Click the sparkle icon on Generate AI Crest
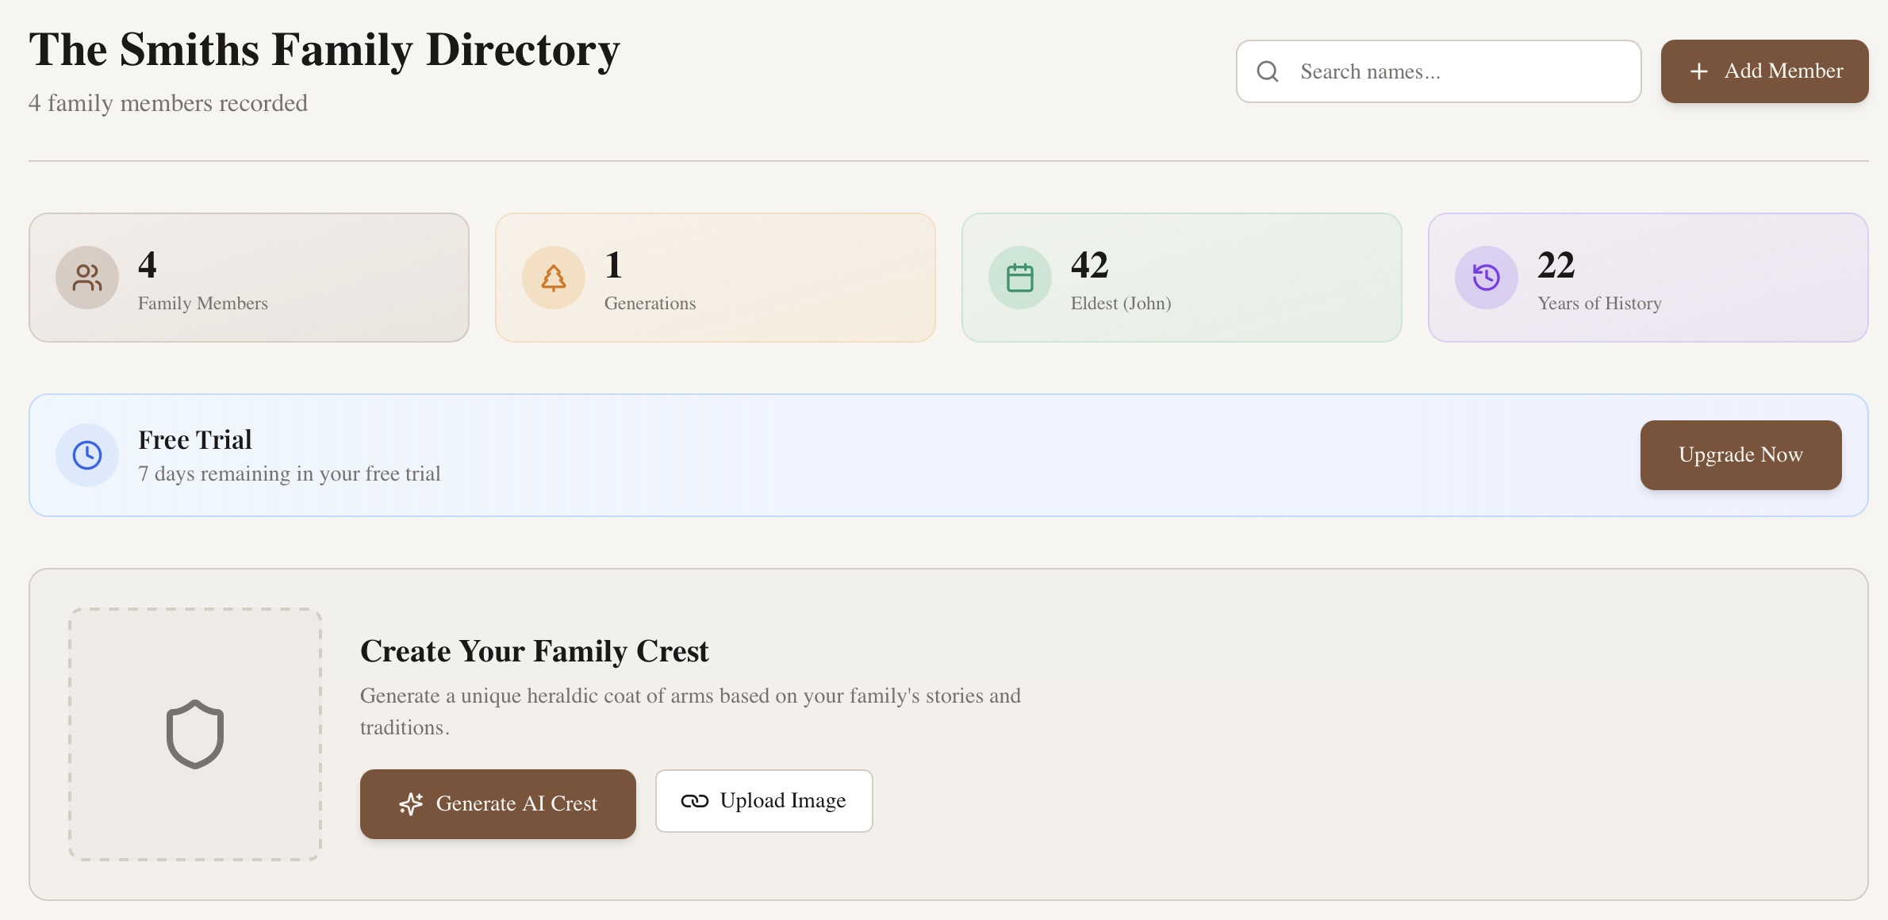This screenshot has height=920, width=1888. tap(411, 804)
